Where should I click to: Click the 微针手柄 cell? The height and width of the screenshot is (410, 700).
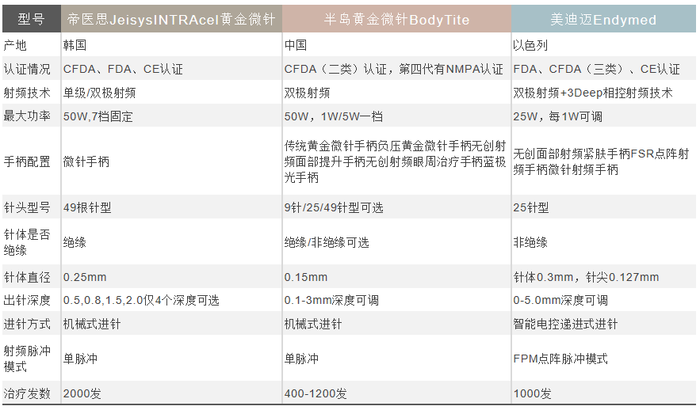171,161
